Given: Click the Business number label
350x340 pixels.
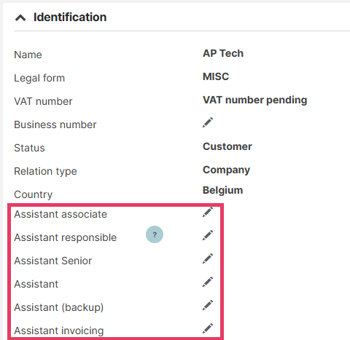Looking at the screenshot, I should (x=55, y=124).
